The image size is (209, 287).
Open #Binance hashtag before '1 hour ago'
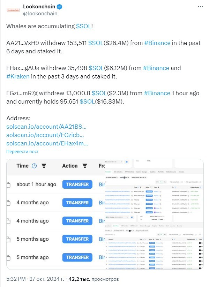point(157,93)
